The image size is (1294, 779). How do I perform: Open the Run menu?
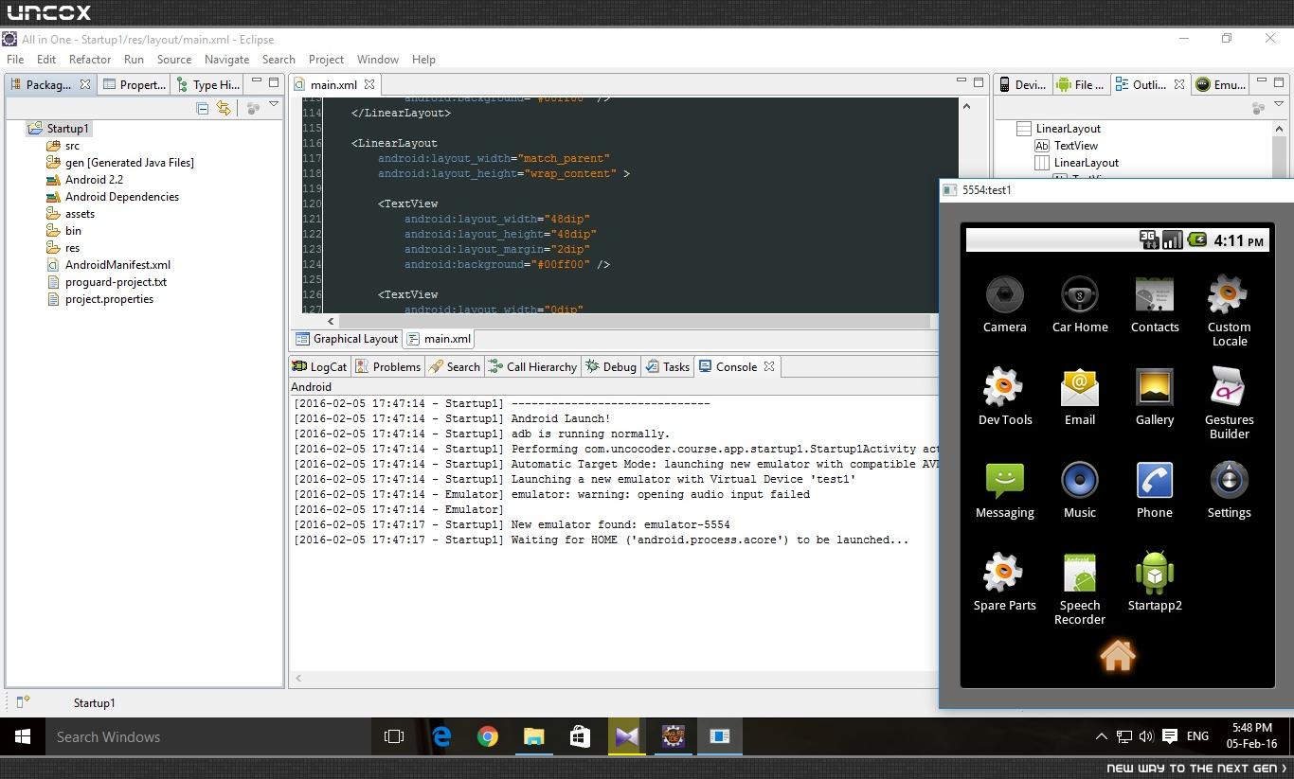(x=134, y=59)
